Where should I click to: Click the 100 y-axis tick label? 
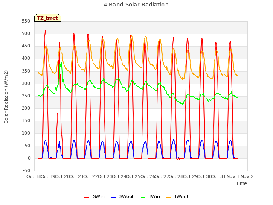pos(26,133)
